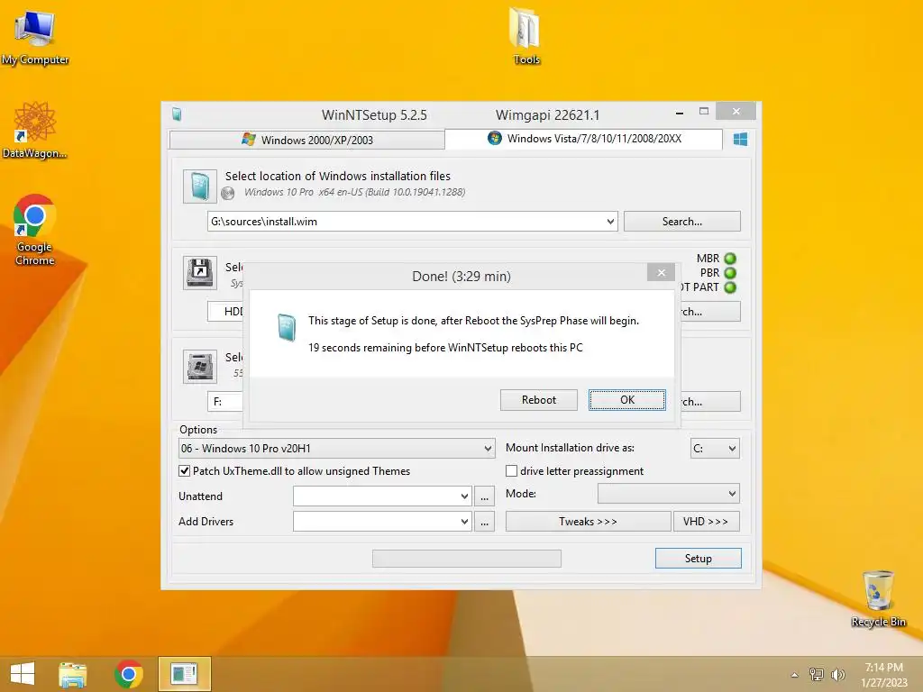Image resolution: width=923 pixels, height=692 pixels.
Task: Open taskbar clock showing 7:14 PM
Action: click(883, 674)
